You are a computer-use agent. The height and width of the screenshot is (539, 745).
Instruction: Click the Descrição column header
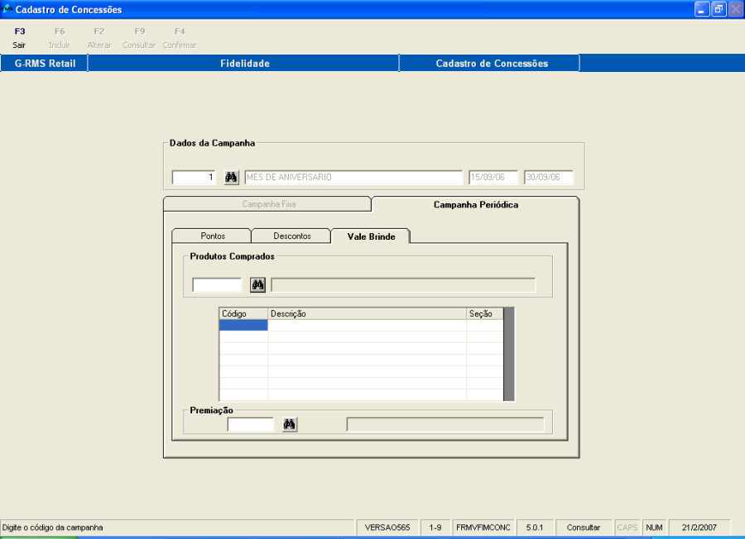pyautogui.click(x=368, y=313)
